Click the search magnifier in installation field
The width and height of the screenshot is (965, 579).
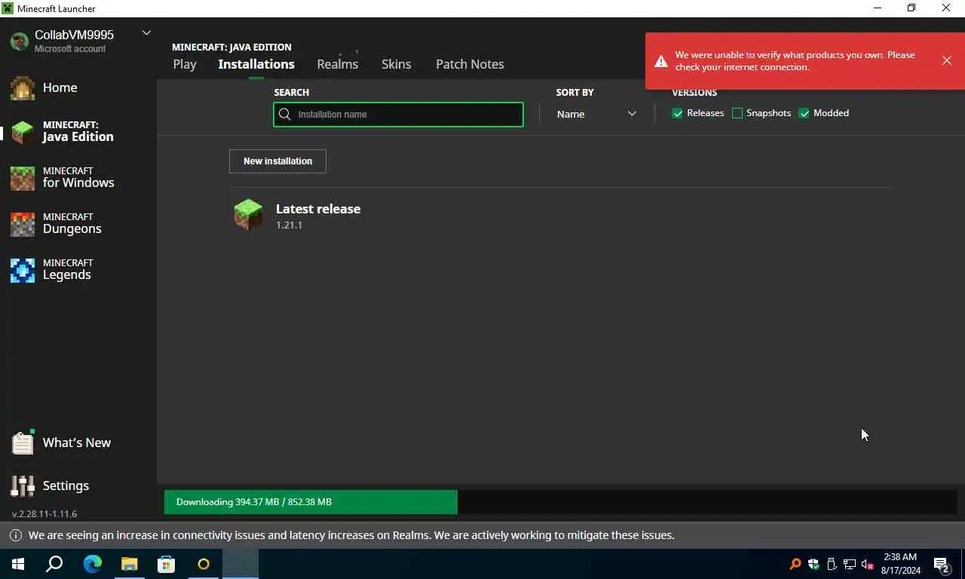pyautogui.click(x=285, y=115)
